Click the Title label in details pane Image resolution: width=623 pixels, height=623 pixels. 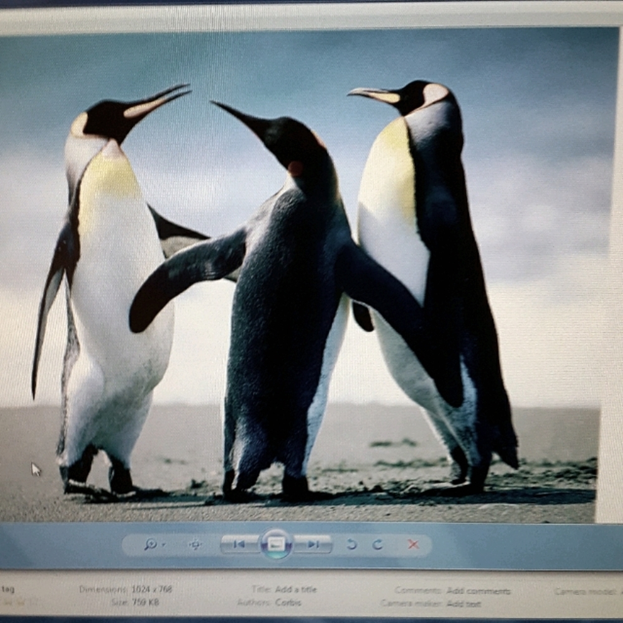[261, 589]
